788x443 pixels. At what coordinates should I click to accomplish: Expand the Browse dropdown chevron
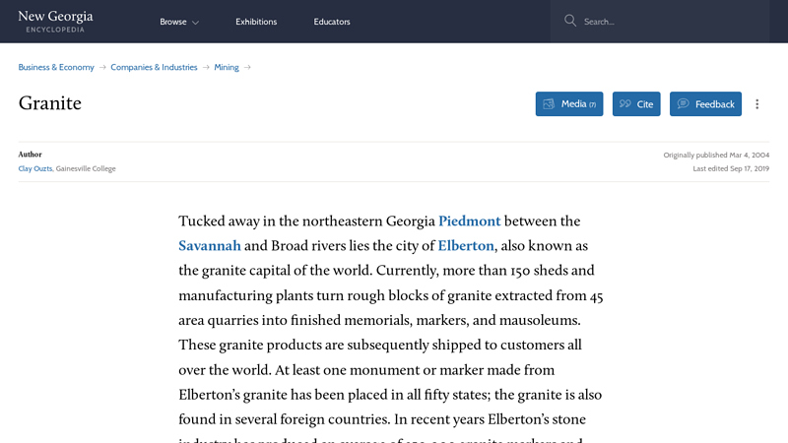point(195,22)
